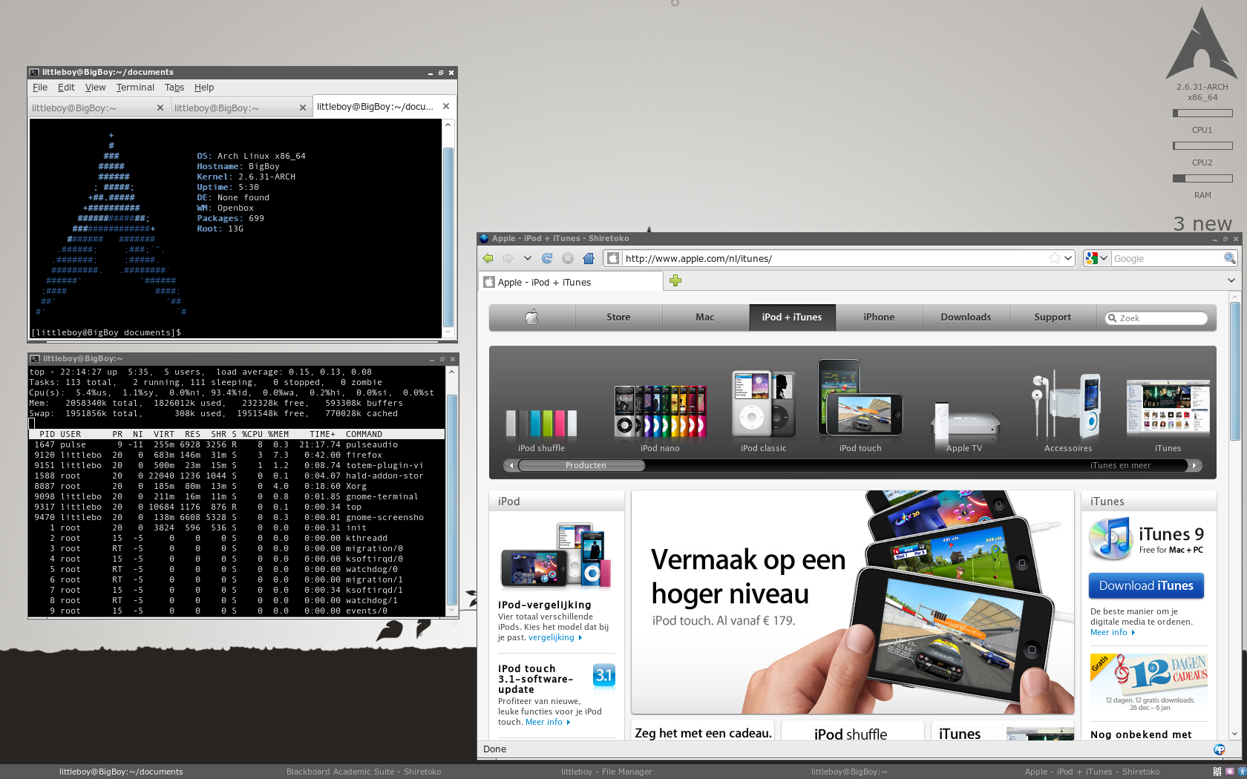
Task: Select the Apple - iPod + iTunes browser tab
Action: point(572,282)
